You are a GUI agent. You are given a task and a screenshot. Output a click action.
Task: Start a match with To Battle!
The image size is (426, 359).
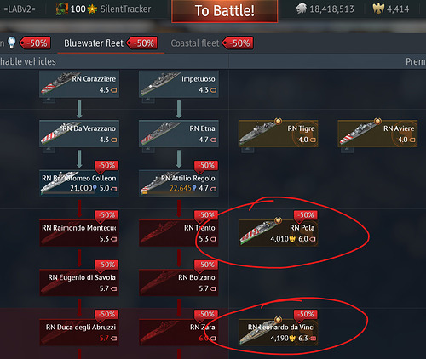click(224, 11)
